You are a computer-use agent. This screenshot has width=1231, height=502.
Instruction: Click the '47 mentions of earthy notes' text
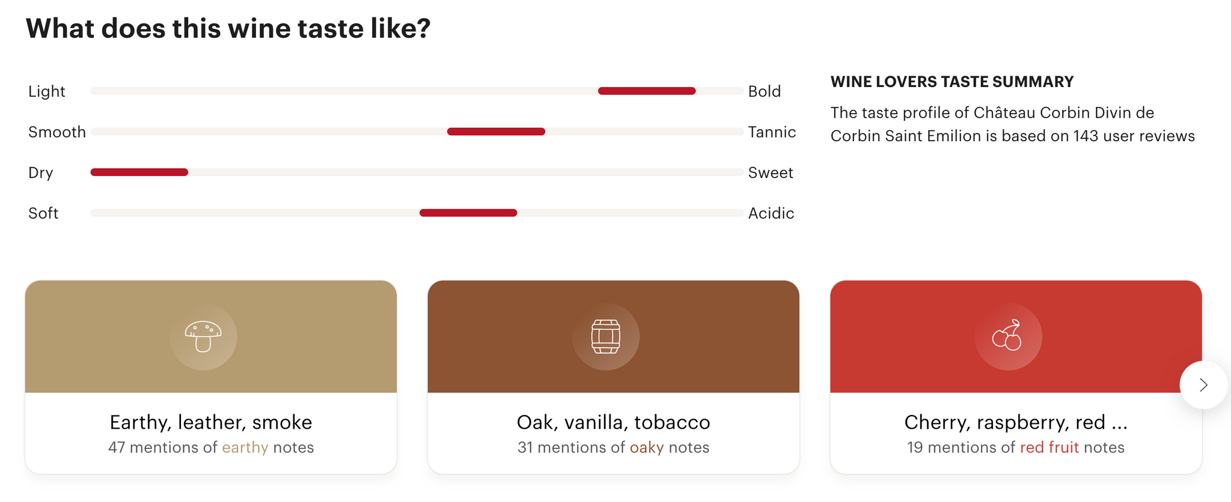click(211, 447)
